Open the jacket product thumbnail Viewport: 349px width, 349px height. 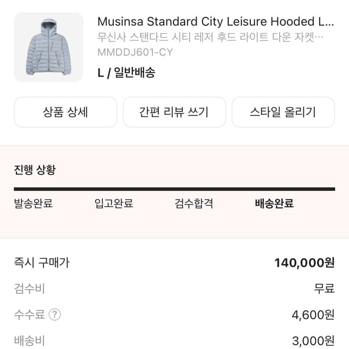pyautogui.click(x=48, y=47)
